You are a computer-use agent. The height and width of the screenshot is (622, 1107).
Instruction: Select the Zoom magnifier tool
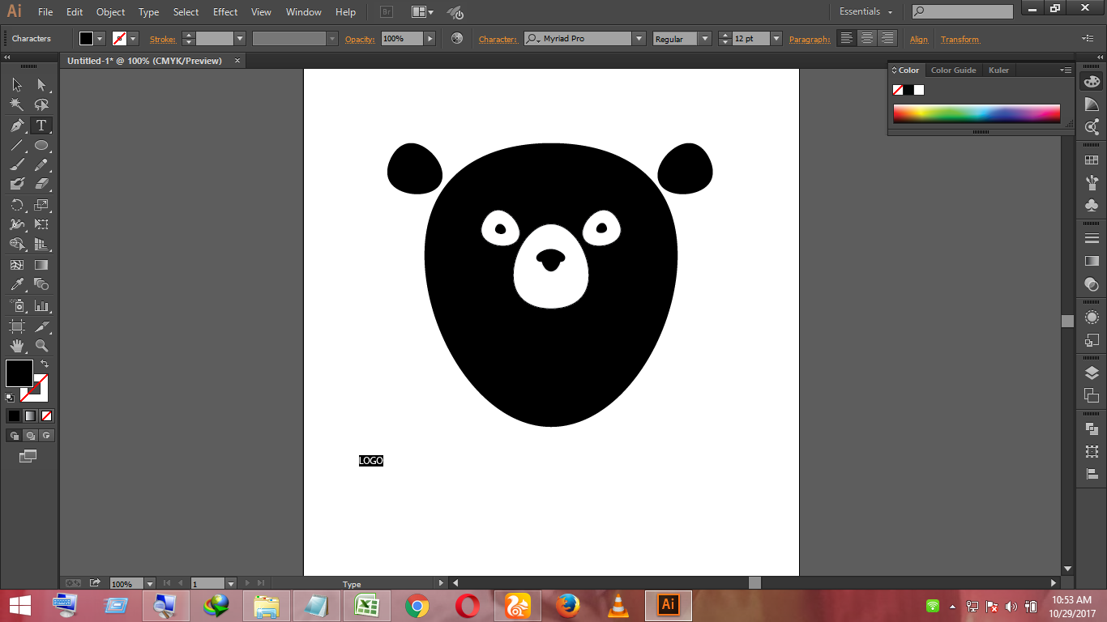pos(41,346)
